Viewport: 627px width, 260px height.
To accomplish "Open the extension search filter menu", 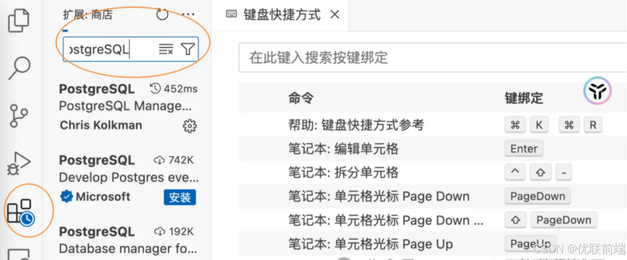I will tap(188, 49).
